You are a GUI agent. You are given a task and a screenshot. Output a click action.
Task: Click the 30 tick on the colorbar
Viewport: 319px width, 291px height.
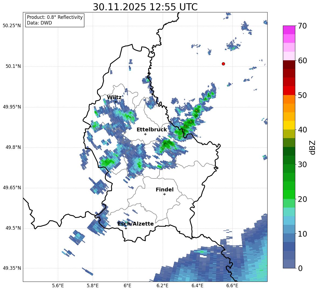tap(302, 164)
